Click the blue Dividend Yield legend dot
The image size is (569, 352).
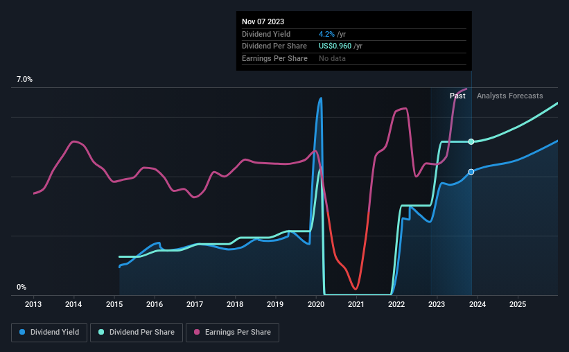(x=23, y=333)
